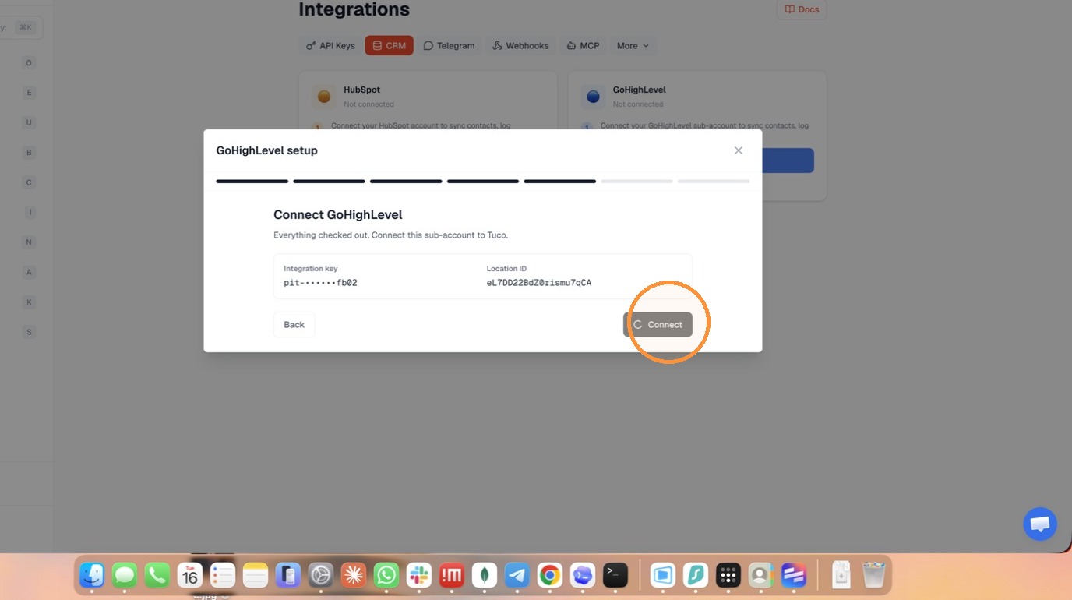Select the Webhooks tab
Image resolution: width=1072 pixels, height=600 pixels.
point(520,45)
